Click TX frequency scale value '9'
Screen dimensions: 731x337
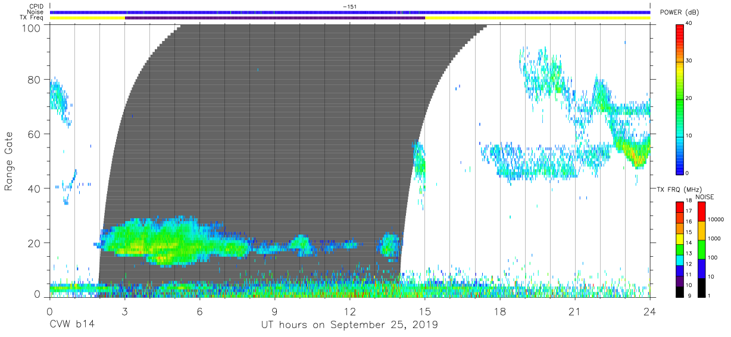(x=691, y=295)
